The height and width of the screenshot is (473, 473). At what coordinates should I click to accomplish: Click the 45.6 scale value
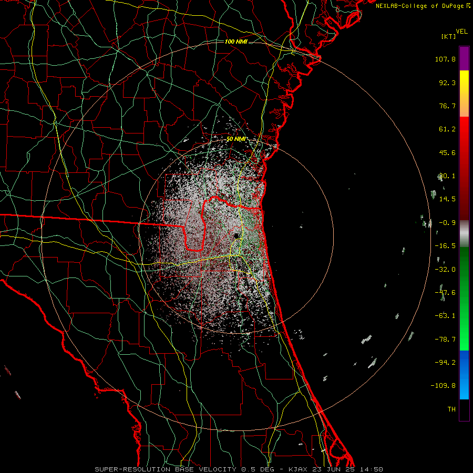(x=447, y=152)
